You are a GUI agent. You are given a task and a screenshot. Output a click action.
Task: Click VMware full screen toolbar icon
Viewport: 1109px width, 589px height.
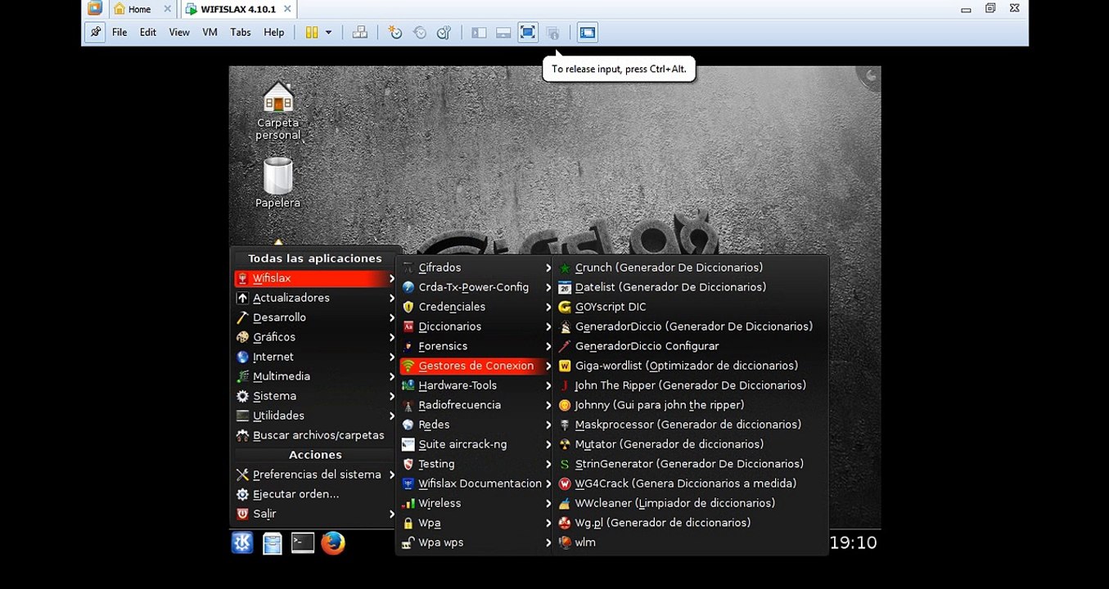(x=528, y=33)
